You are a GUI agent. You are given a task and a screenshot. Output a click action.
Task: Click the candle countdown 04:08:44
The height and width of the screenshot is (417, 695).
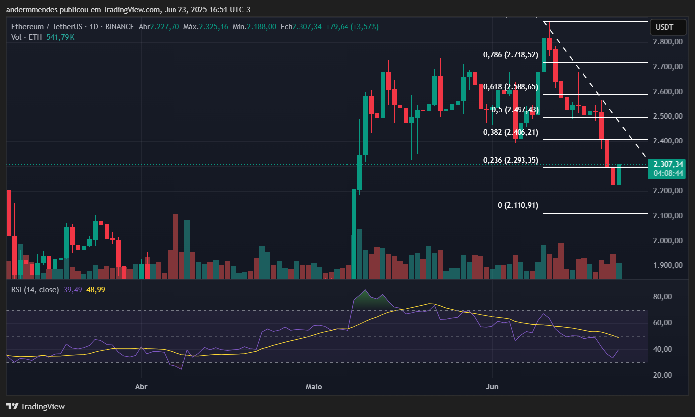point(669,173)
